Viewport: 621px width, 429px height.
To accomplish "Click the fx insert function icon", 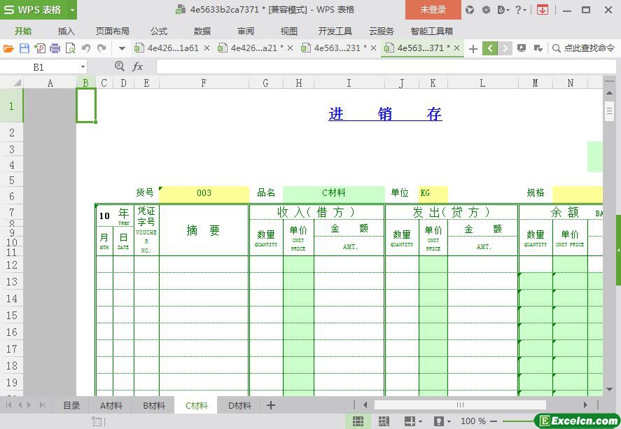I will click(138, 66).
